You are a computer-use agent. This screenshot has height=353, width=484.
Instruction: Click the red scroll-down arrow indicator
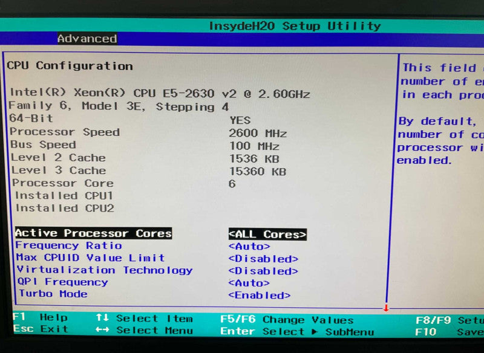[x=386, y=308]
